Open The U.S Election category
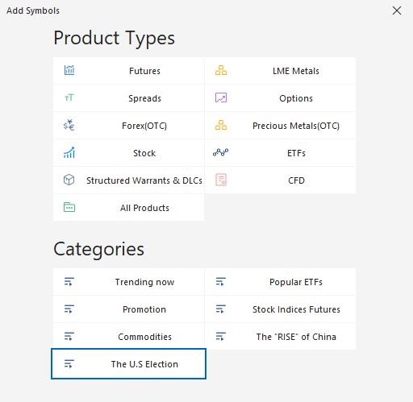Screen dimensions: 413x402 pyautogui.click(x=128, y=364)
